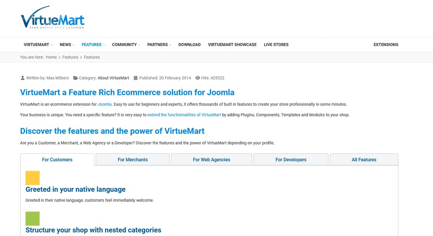Screen dimensions: 433x236
Task: Open the All Features tab
Action: (364, 159)
